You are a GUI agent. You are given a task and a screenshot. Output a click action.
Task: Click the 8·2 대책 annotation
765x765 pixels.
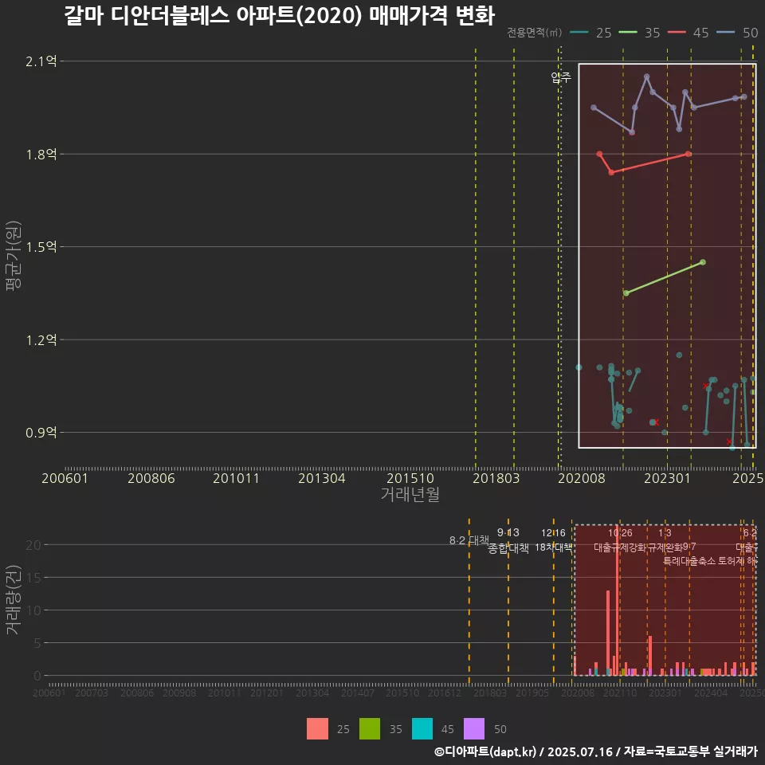[469, 540]
